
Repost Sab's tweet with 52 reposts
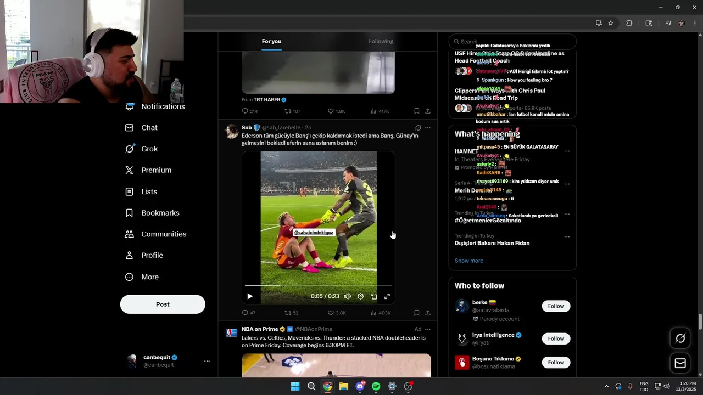(x=291, y=313)
